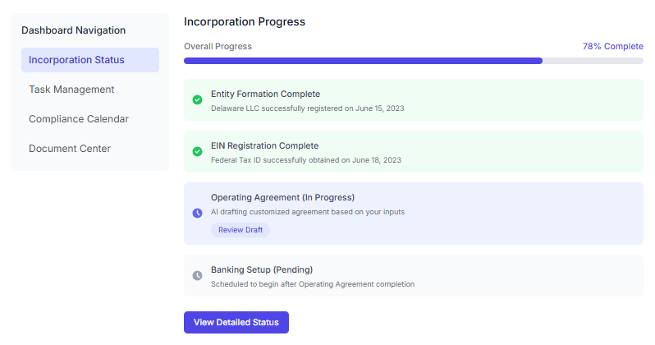Click the Incorporation Progress heading
This screenshot has height=345, width=655.
(245, 22)
